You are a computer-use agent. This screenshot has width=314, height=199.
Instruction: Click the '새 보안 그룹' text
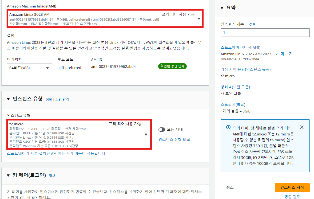pyautogui.click(x=231, y=93)
